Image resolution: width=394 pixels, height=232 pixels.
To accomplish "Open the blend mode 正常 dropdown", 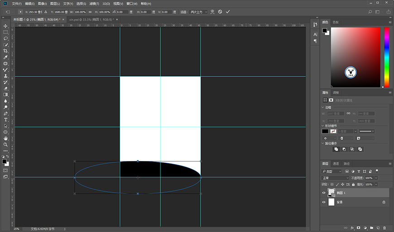I will [x=336, y=178].
